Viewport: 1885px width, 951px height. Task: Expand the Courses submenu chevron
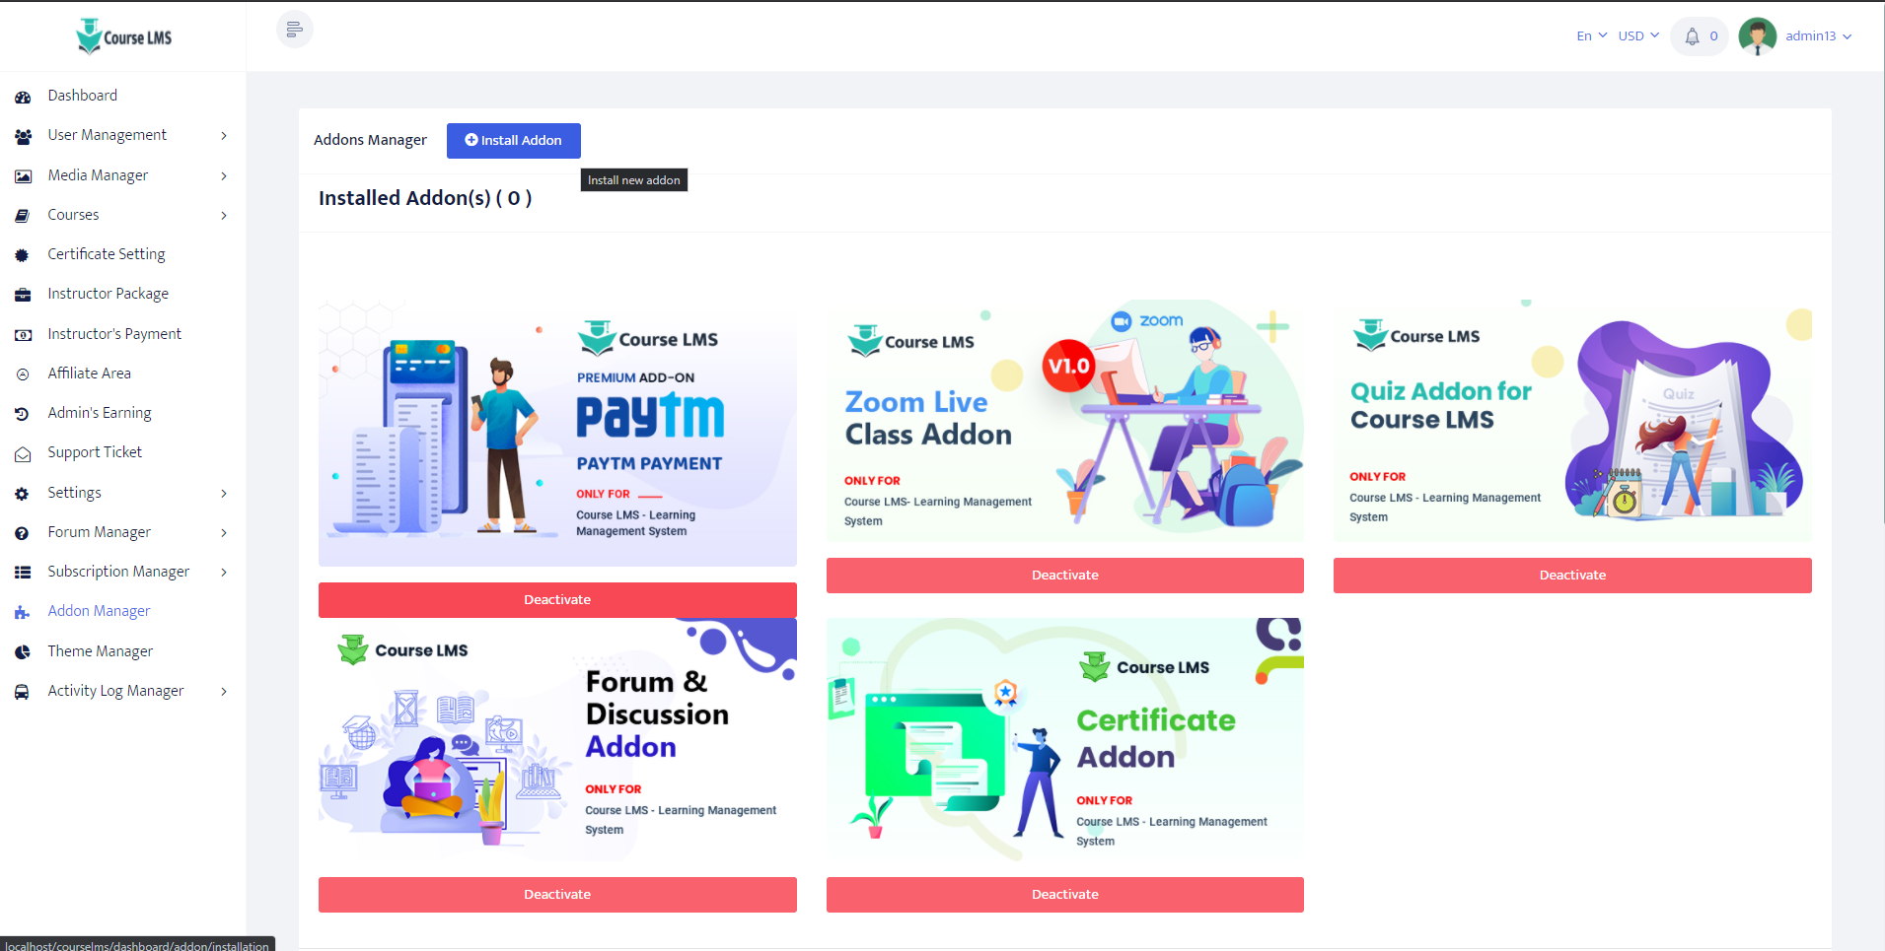point(224,216)
